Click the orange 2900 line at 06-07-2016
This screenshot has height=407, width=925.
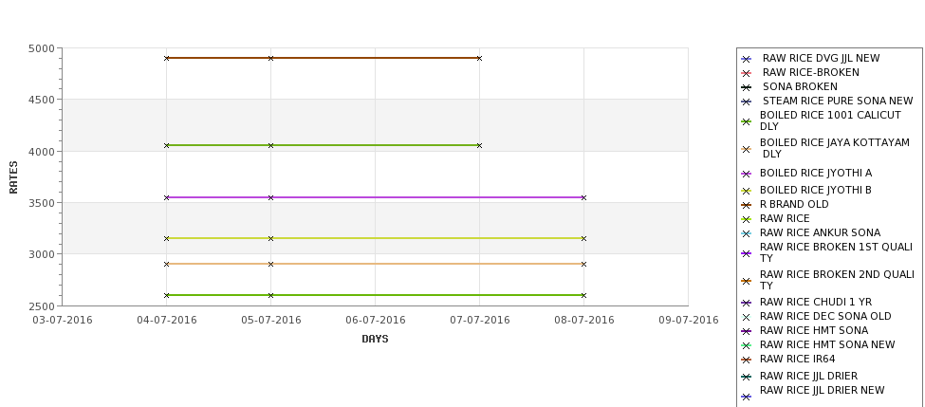click(x=375, y=264)
